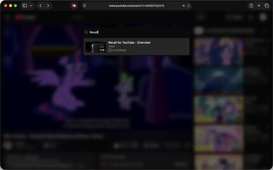
Task: Open the page menu icon in address bar
Action: pyautogui.click(x=85, y=6)
